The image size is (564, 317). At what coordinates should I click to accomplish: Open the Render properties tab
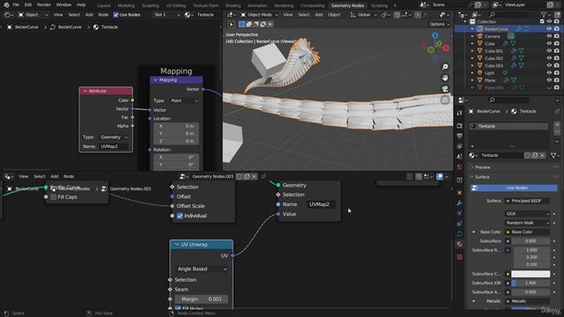pos(460,126)
